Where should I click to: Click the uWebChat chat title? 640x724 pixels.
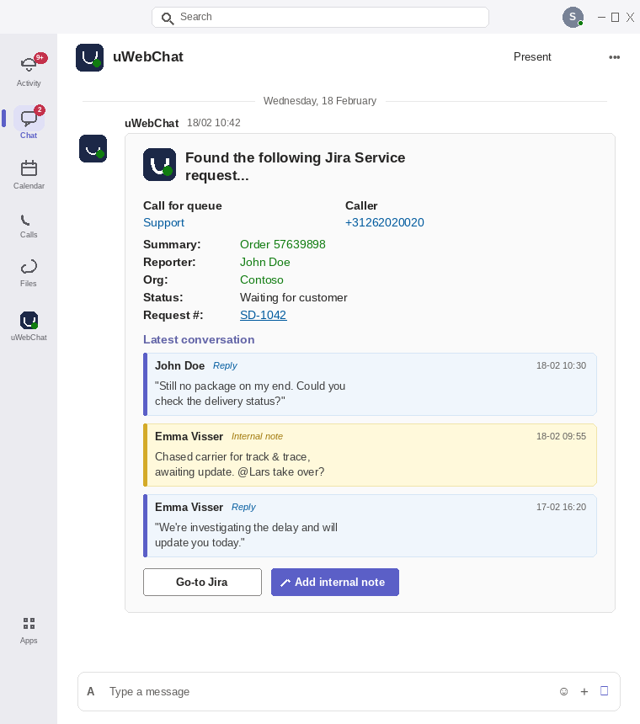tap(147, 56)
